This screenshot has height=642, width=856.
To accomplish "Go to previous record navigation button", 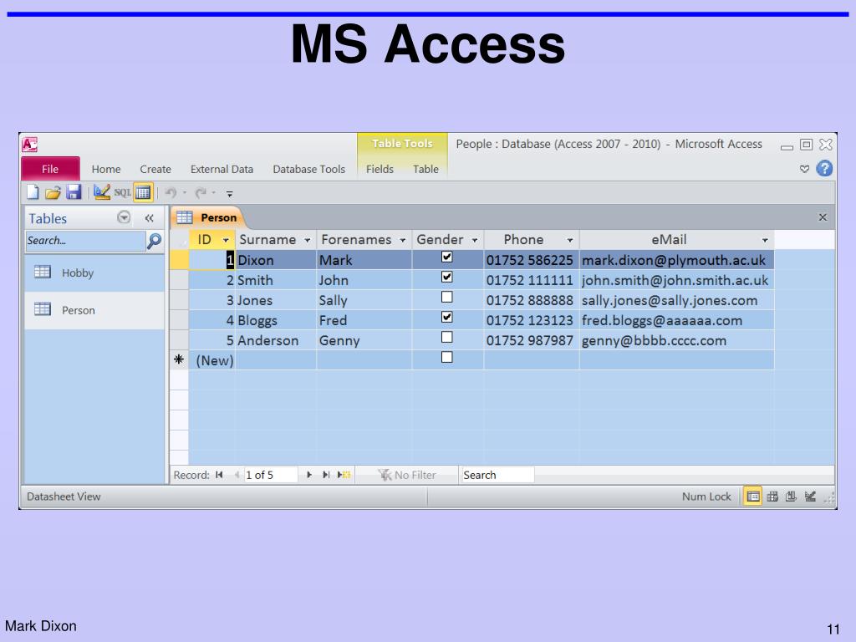I will (237, 475).
